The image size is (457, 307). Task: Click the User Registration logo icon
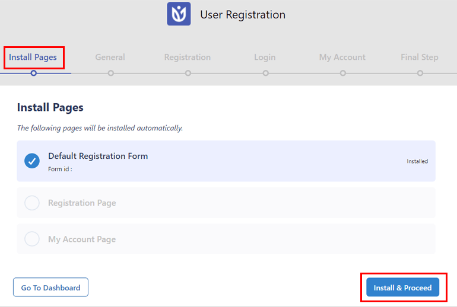click(x=179, y=14)
